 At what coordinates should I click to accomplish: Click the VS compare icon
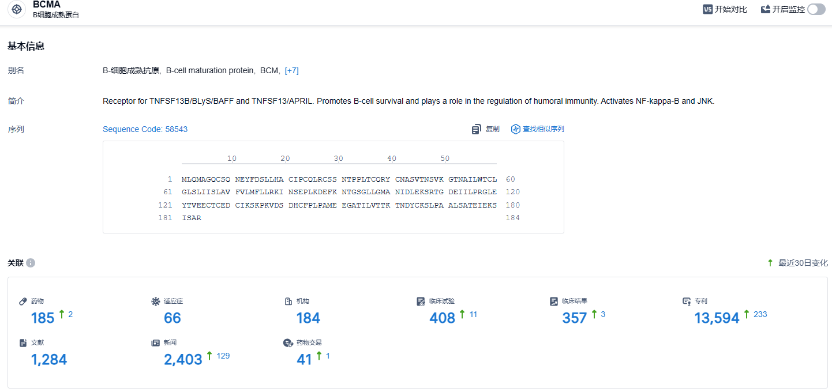707,9
